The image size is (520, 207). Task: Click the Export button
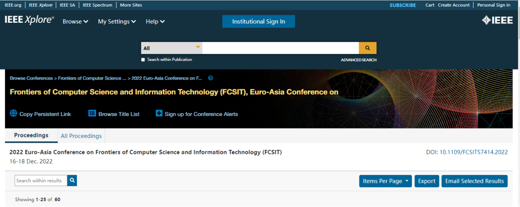click(x=427, y=181)
